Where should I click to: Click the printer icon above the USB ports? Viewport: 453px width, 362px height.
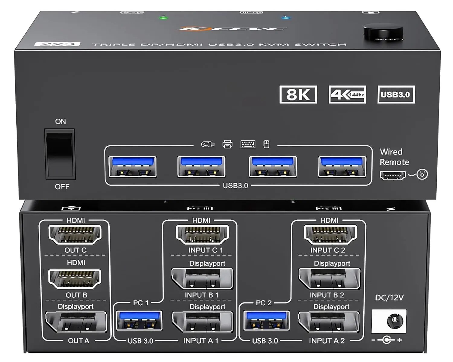point(227,144)
